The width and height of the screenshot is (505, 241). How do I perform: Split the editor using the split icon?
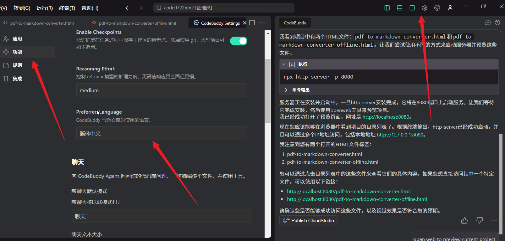coord(252,23)
